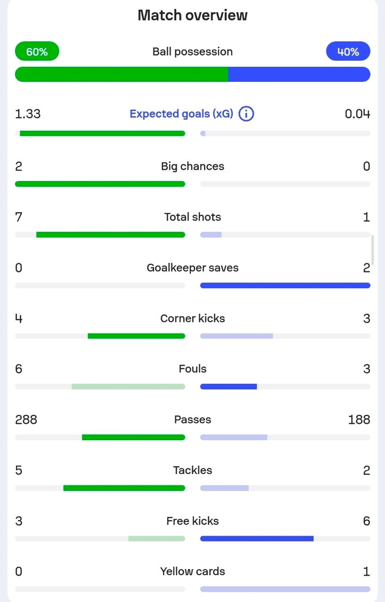
Task: Click blue portion of ball possession bar
Action: (x=299, y=74)
